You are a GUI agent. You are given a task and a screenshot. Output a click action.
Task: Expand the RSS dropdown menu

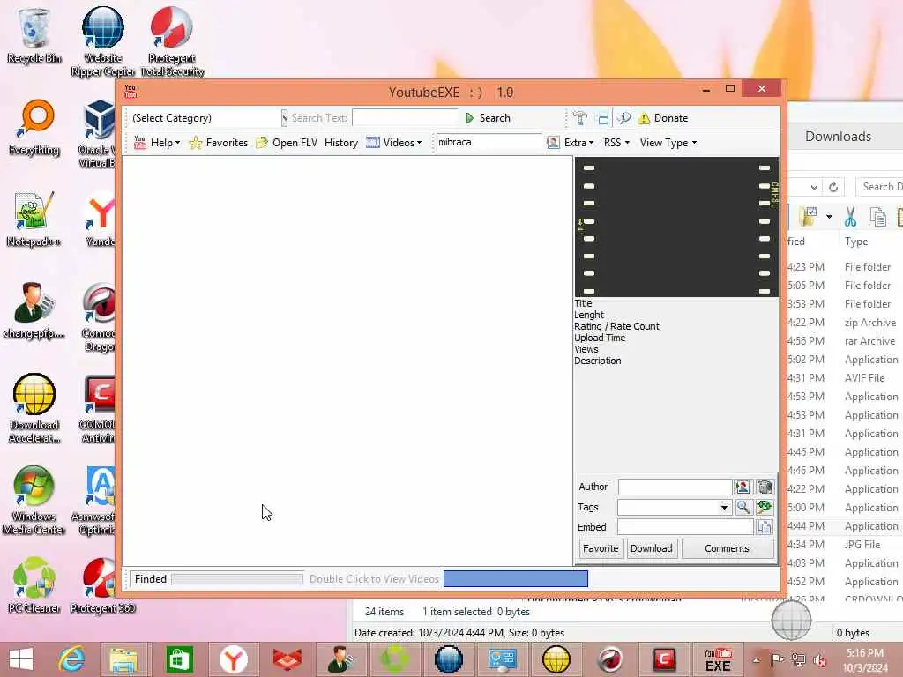[616, 143]
